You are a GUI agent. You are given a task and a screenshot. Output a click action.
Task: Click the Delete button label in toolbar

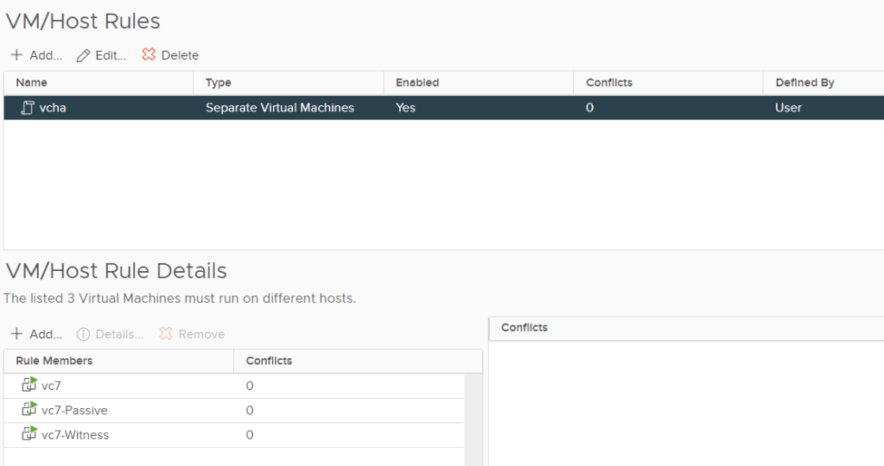pyautogui.click(x=180, y=55)
